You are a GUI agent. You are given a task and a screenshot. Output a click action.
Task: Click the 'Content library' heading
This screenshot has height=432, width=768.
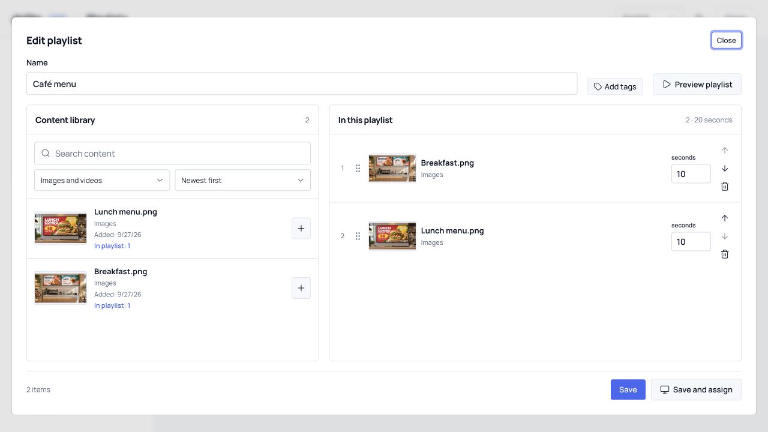65,120
